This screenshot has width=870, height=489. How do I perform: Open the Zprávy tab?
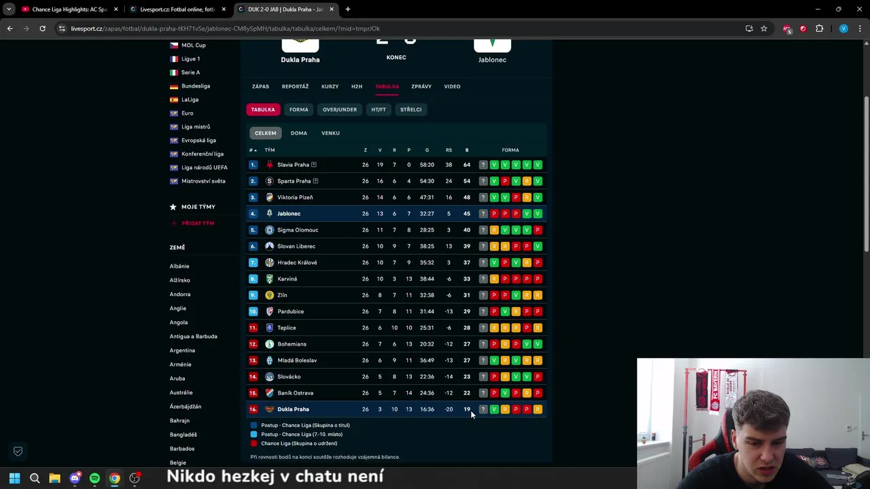point(421,86)
